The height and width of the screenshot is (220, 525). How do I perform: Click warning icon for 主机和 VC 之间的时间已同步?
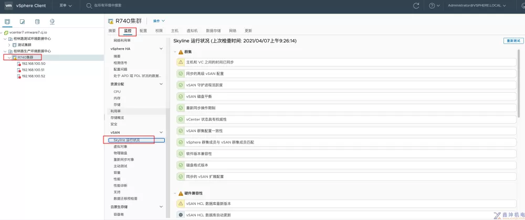coord(181,62)
